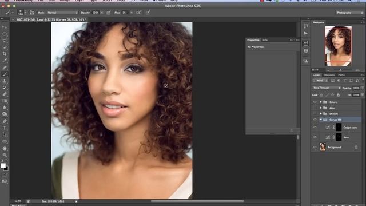The height and width of the screenshot is (206, 366).
Task: Select the Zoom tool
Action: click(x=5, y=155)
